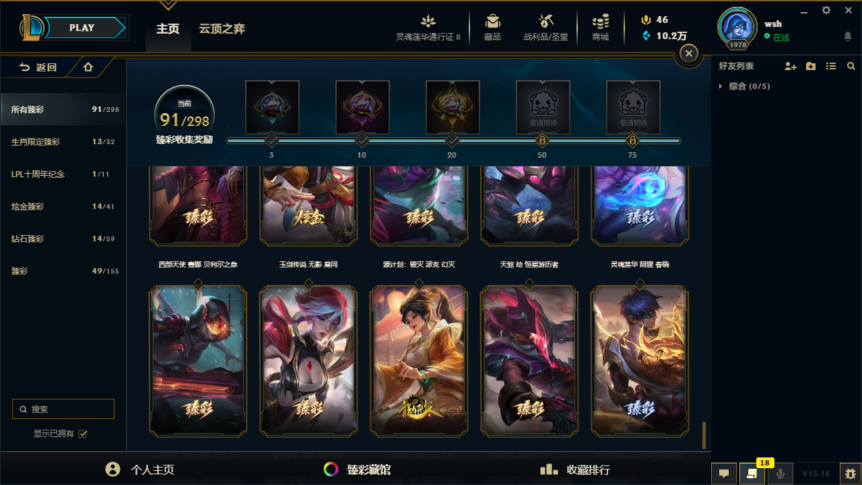Image resolution: width=862 pixels, height=485 pixels.
Task: Click the 搜索 search input field
Action: click(63, 409)
